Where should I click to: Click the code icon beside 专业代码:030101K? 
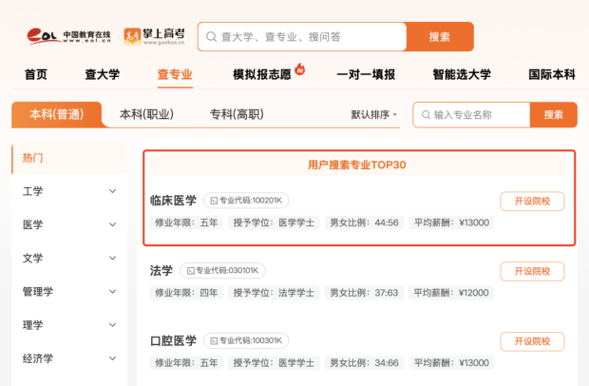point(190,271)
